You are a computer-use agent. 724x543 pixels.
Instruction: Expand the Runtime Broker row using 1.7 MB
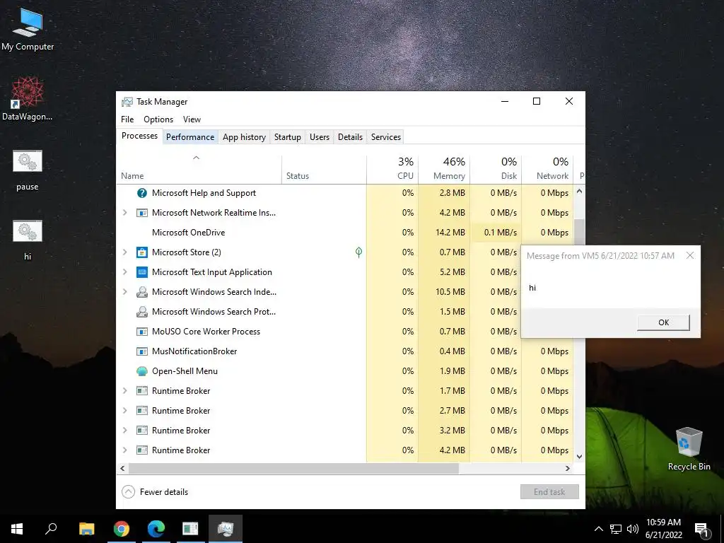(x=124, y=391)
